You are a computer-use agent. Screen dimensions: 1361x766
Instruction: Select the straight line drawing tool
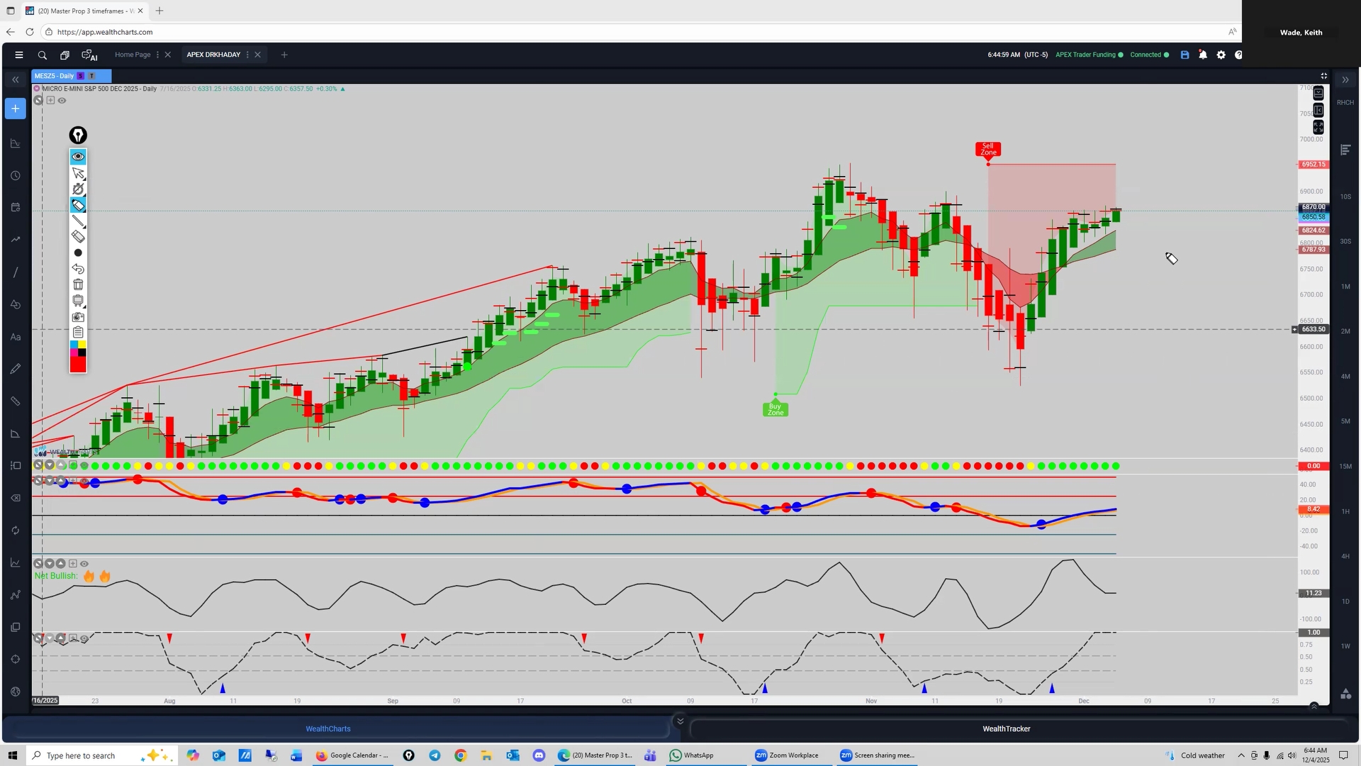78,221
